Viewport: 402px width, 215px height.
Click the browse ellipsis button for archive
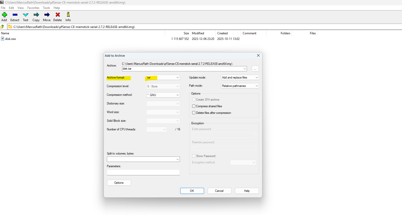point(255,69)
